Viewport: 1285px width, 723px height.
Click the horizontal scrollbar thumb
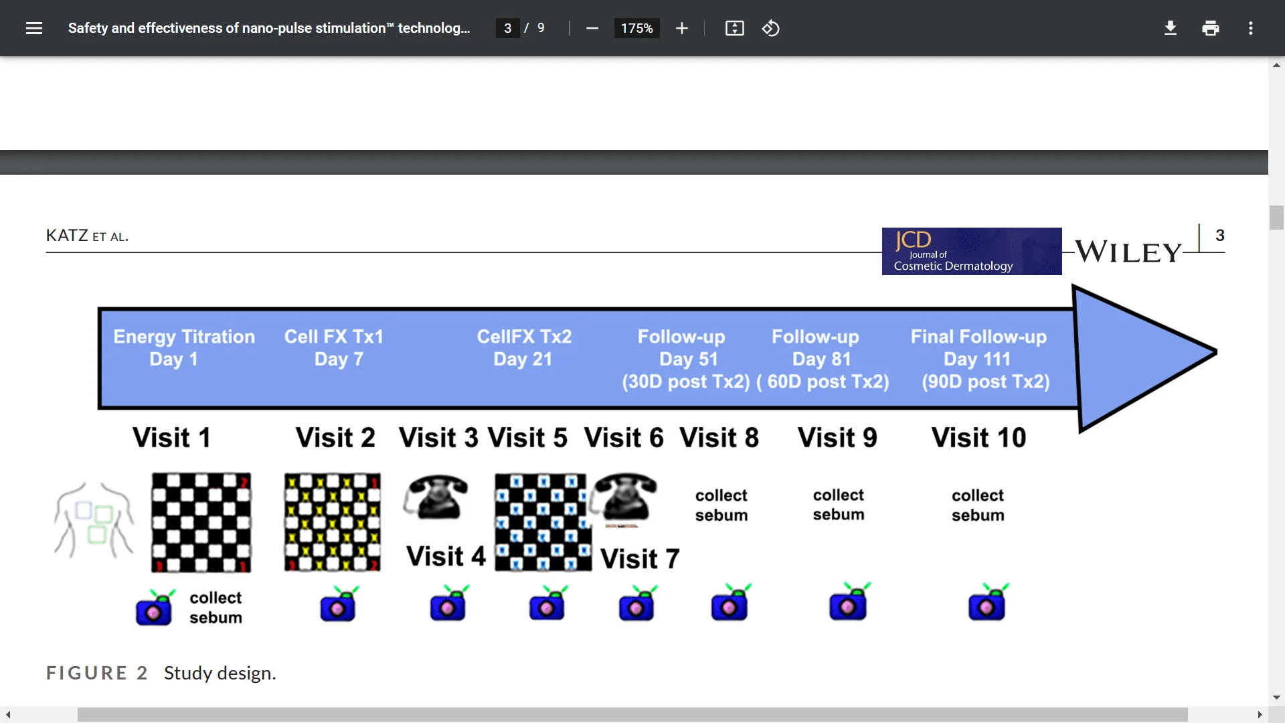(632, 715)
